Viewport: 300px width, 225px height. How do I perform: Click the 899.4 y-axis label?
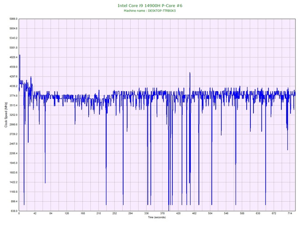point(14,201)
